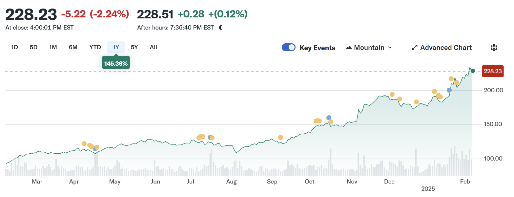Open chart settings gear icon
514x197 pixels.
point(494,48)
